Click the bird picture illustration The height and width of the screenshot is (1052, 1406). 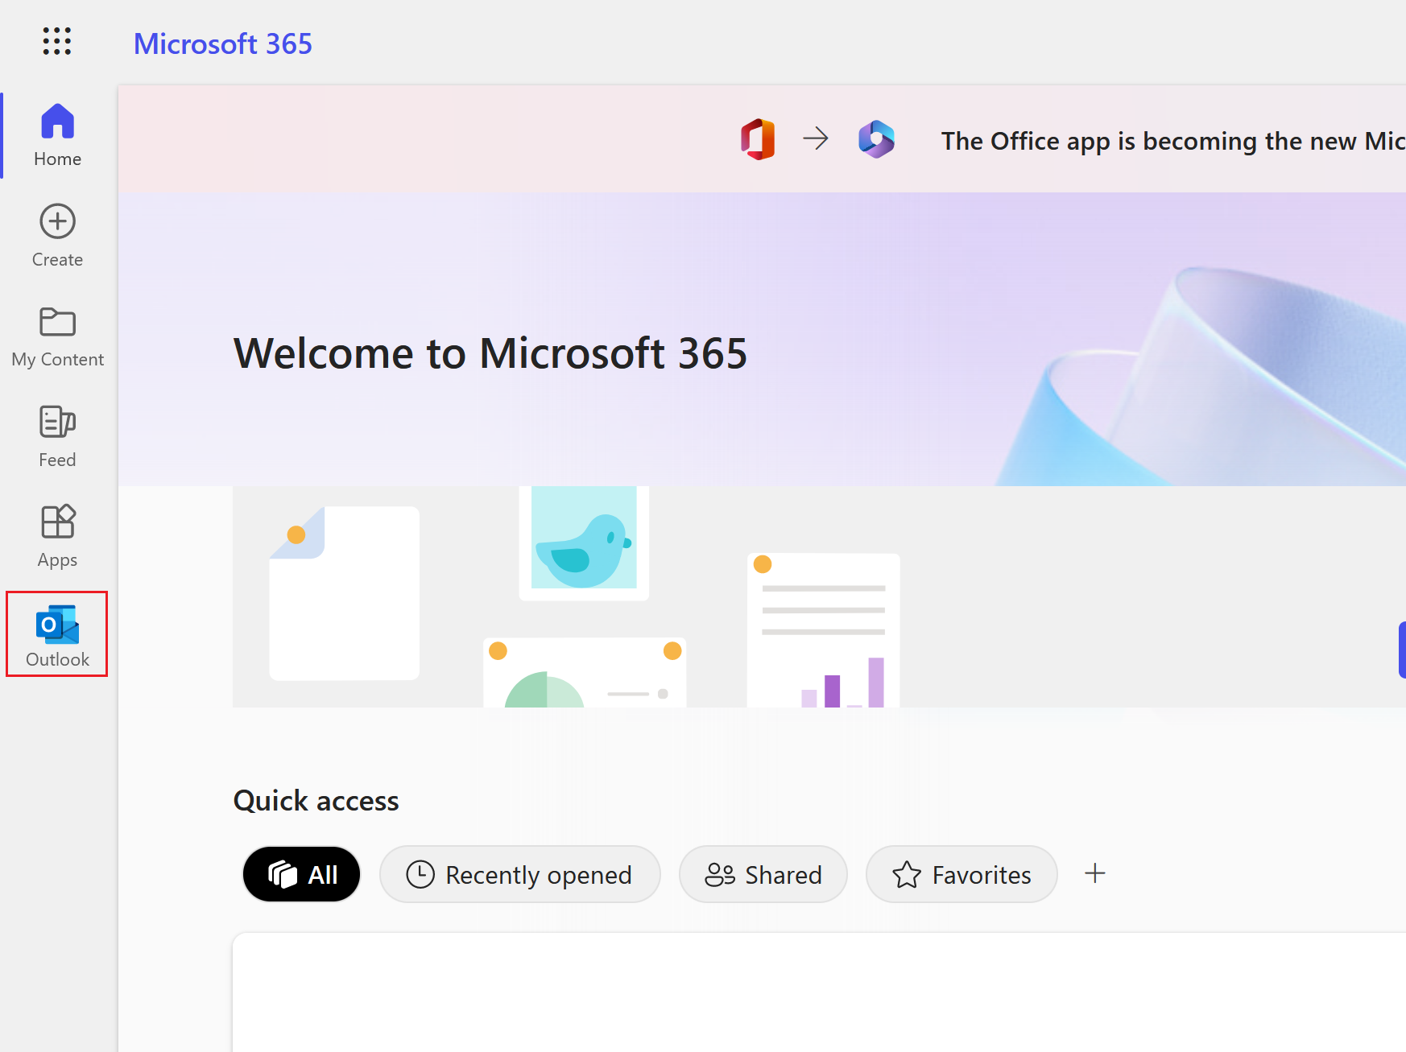pos(584,543)
